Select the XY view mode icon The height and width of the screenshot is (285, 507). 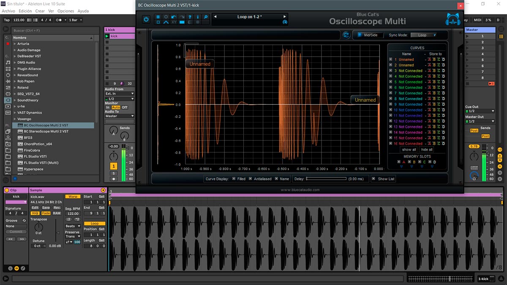tap(174, 22)
